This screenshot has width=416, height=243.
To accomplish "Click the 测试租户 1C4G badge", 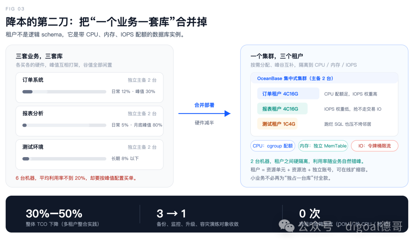I will (x=277, y=124).
